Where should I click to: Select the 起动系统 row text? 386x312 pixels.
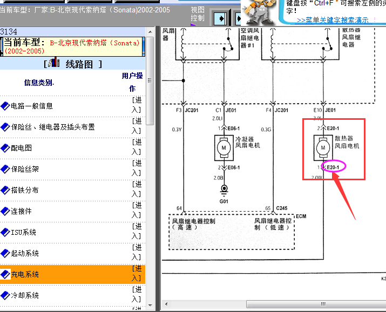click(x=25, y=254)
